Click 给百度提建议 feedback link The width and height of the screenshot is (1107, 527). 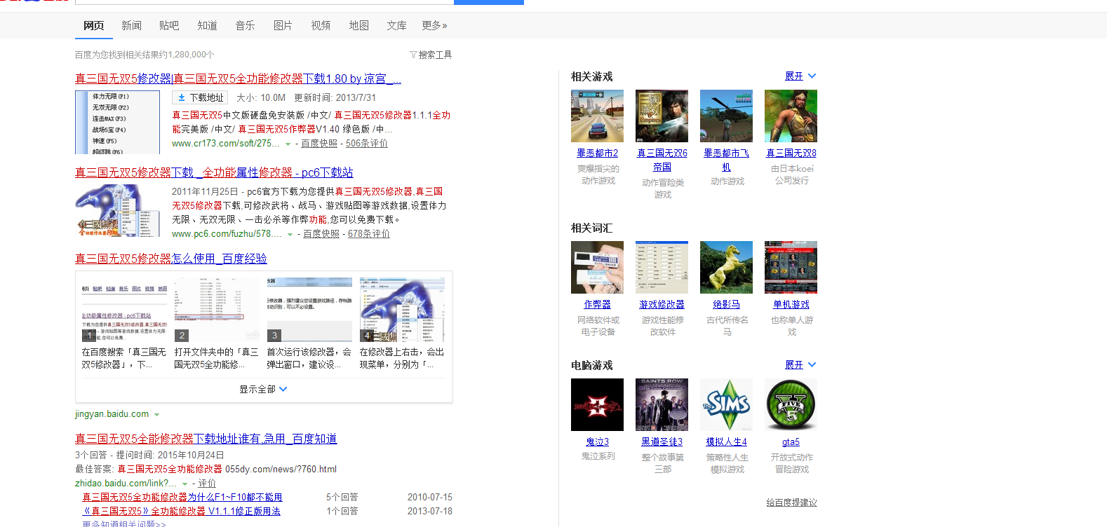coord(791,502)
